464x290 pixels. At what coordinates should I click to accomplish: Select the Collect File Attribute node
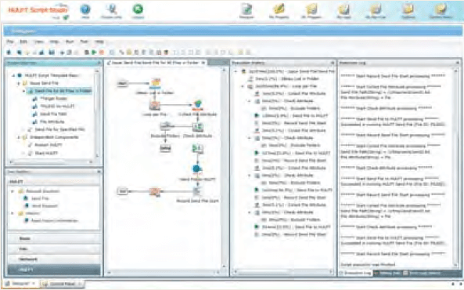[198, 105]
